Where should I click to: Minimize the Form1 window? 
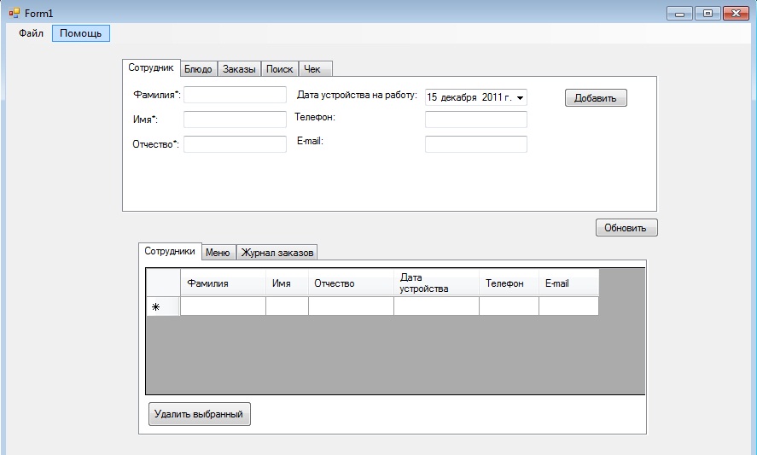click(679, 13)
